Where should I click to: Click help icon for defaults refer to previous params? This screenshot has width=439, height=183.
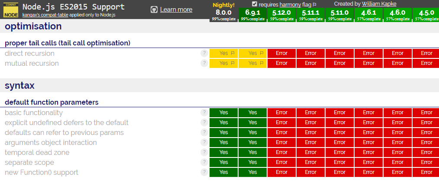pyautogui.click(x=204, y=132)
